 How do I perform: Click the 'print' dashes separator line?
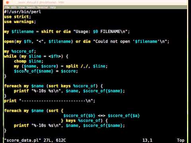pos(50,101)
